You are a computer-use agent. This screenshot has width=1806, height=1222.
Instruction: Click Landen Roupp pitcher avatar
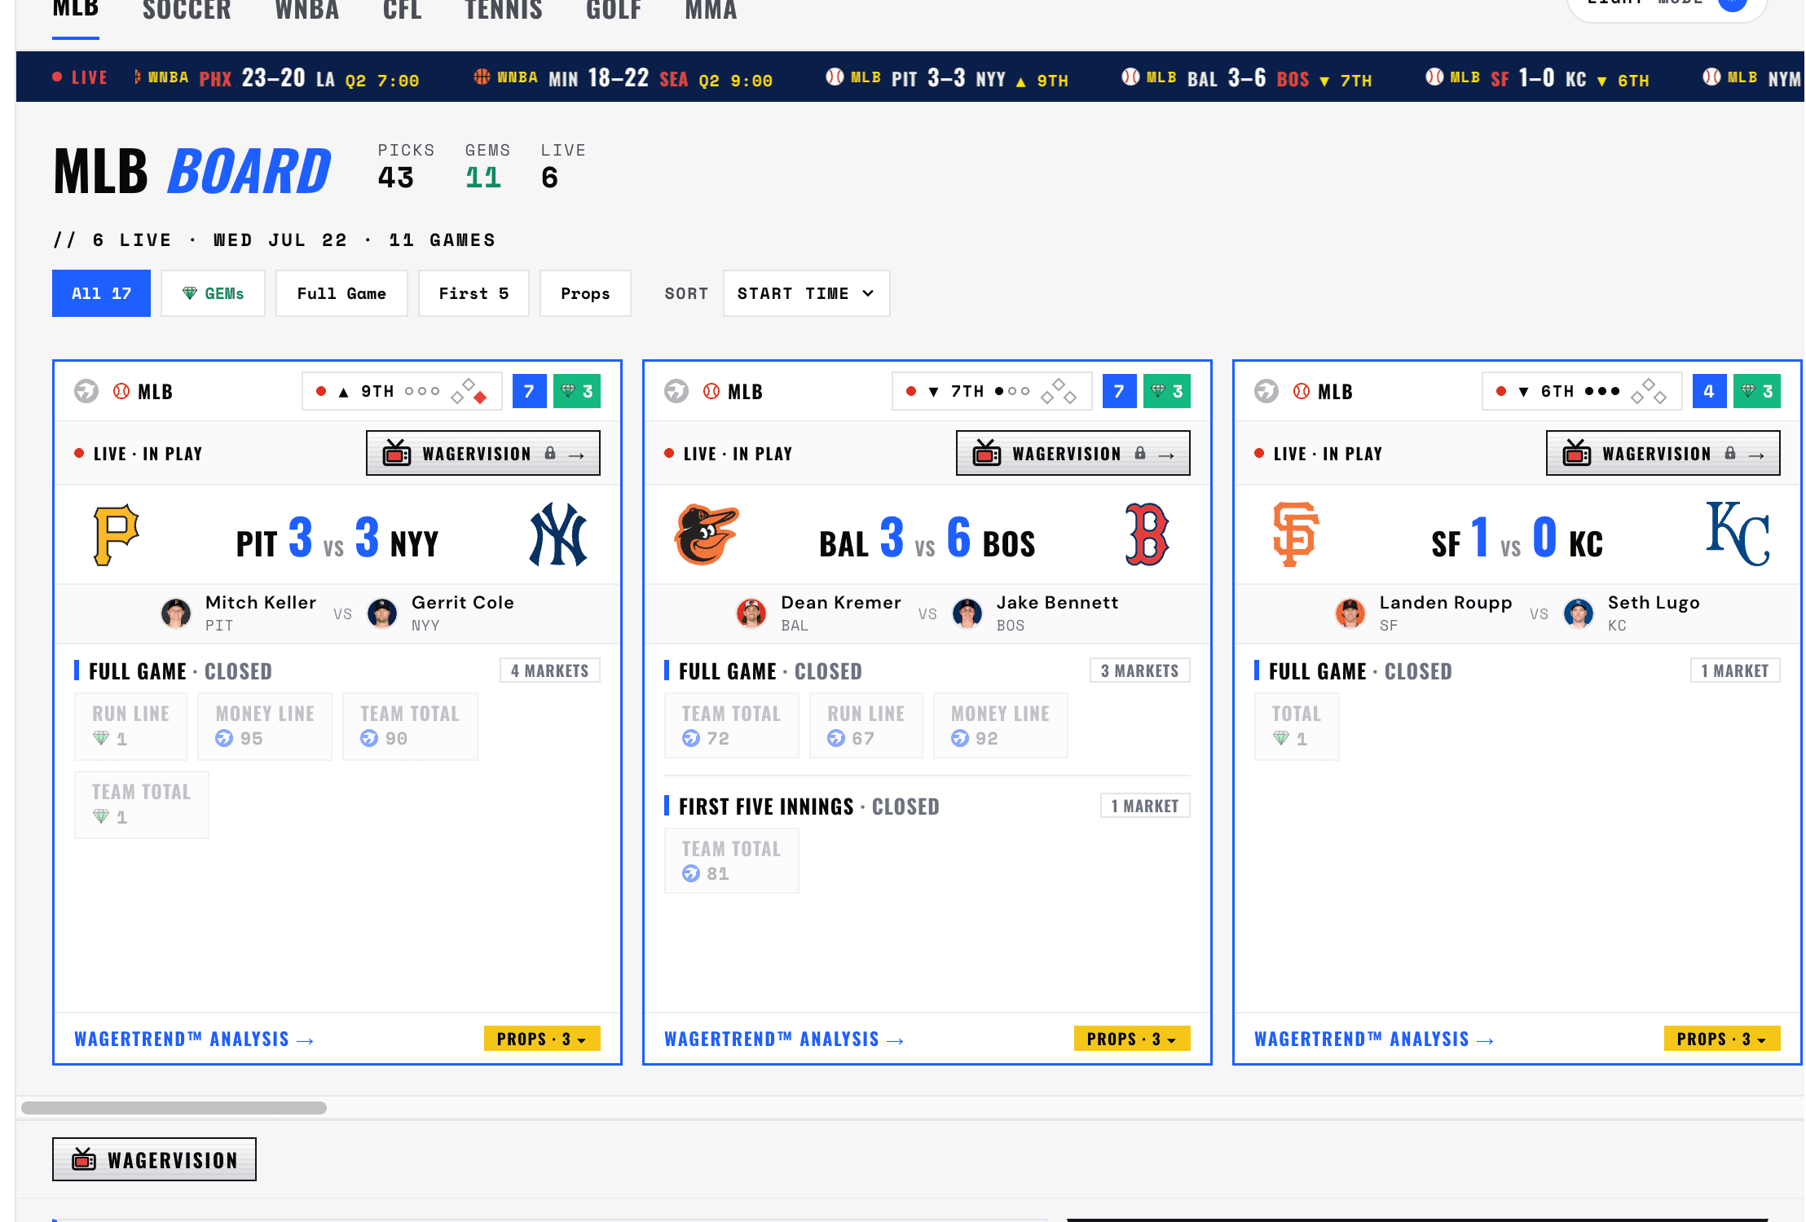point(1350,613)
